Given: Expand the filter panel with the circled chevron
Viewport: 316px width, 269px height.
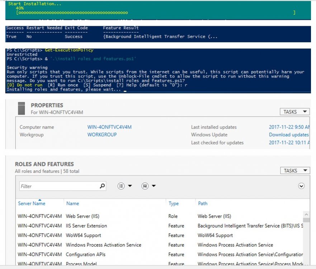Looking at the screenshot, I should 301,186.
